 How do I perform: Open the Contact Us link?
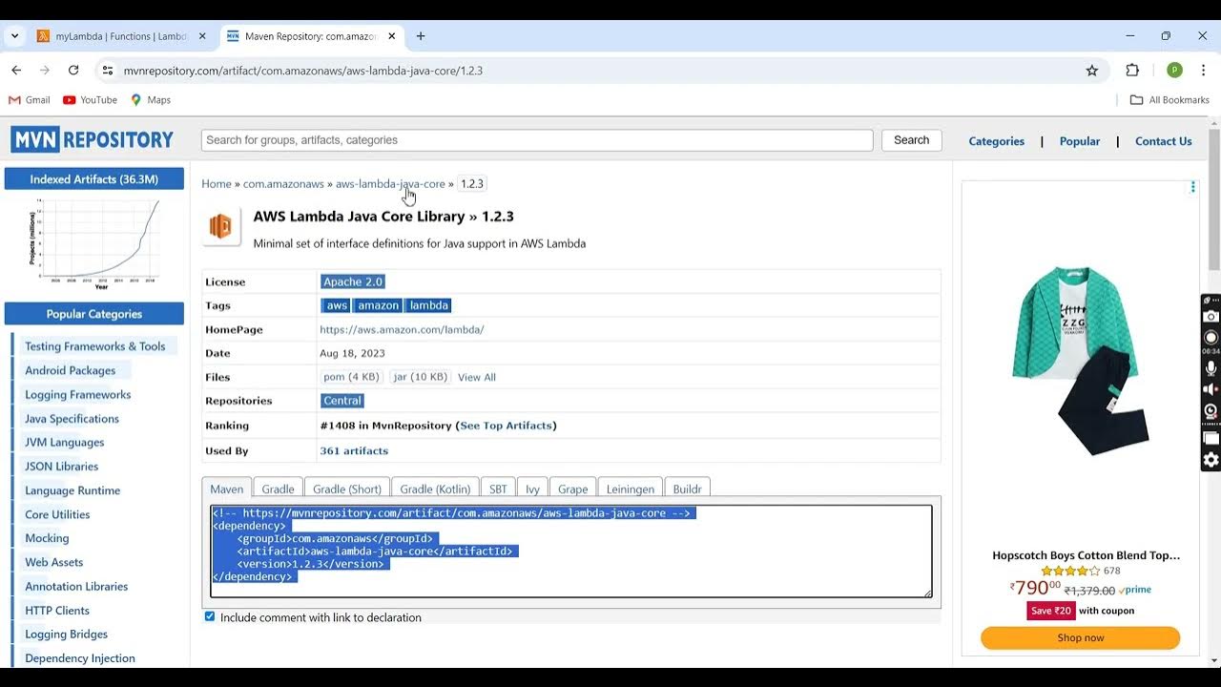(x=1163, y=141)
